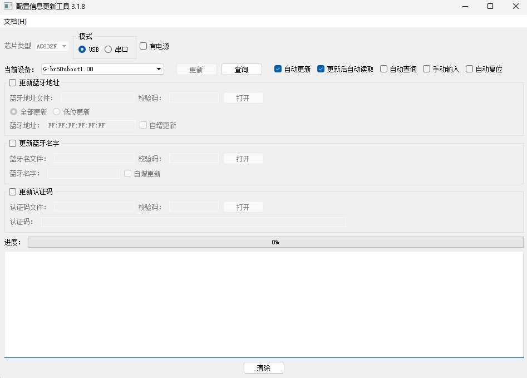The height and width of the screenshot is (378, 527).
Task: Disable 更新后自动读取 checkbox
Action: (x=321, y=69)
